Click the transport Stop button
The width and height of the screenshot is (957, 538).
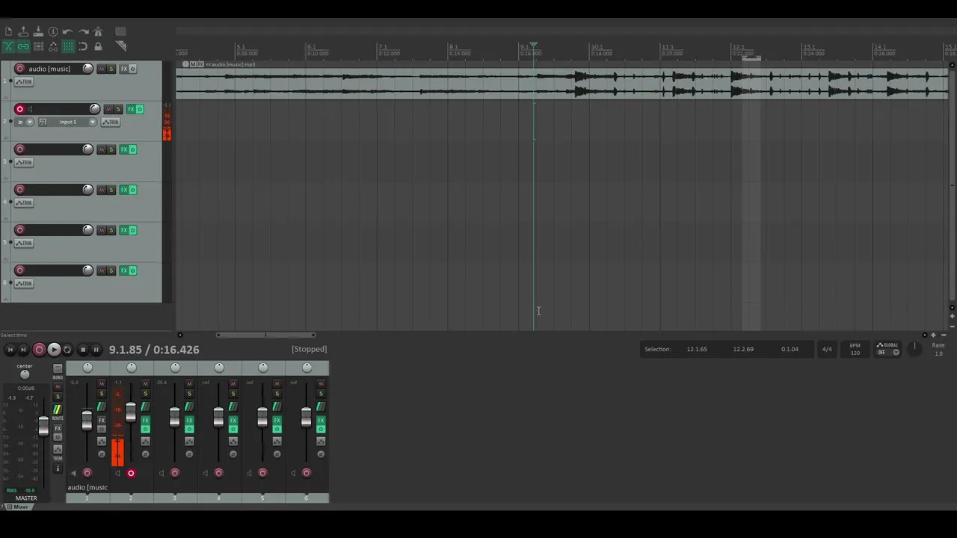[x=83, y=350]
